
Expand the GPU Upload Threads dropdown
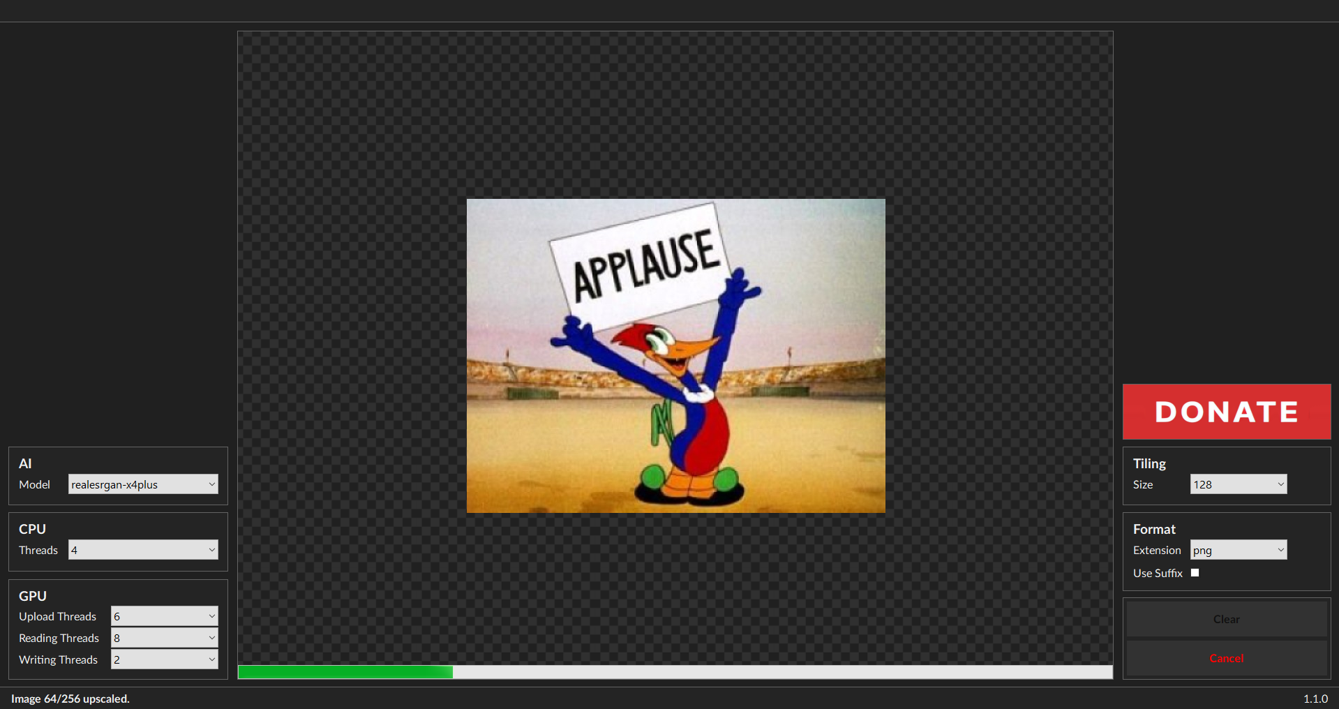point(165,616)
